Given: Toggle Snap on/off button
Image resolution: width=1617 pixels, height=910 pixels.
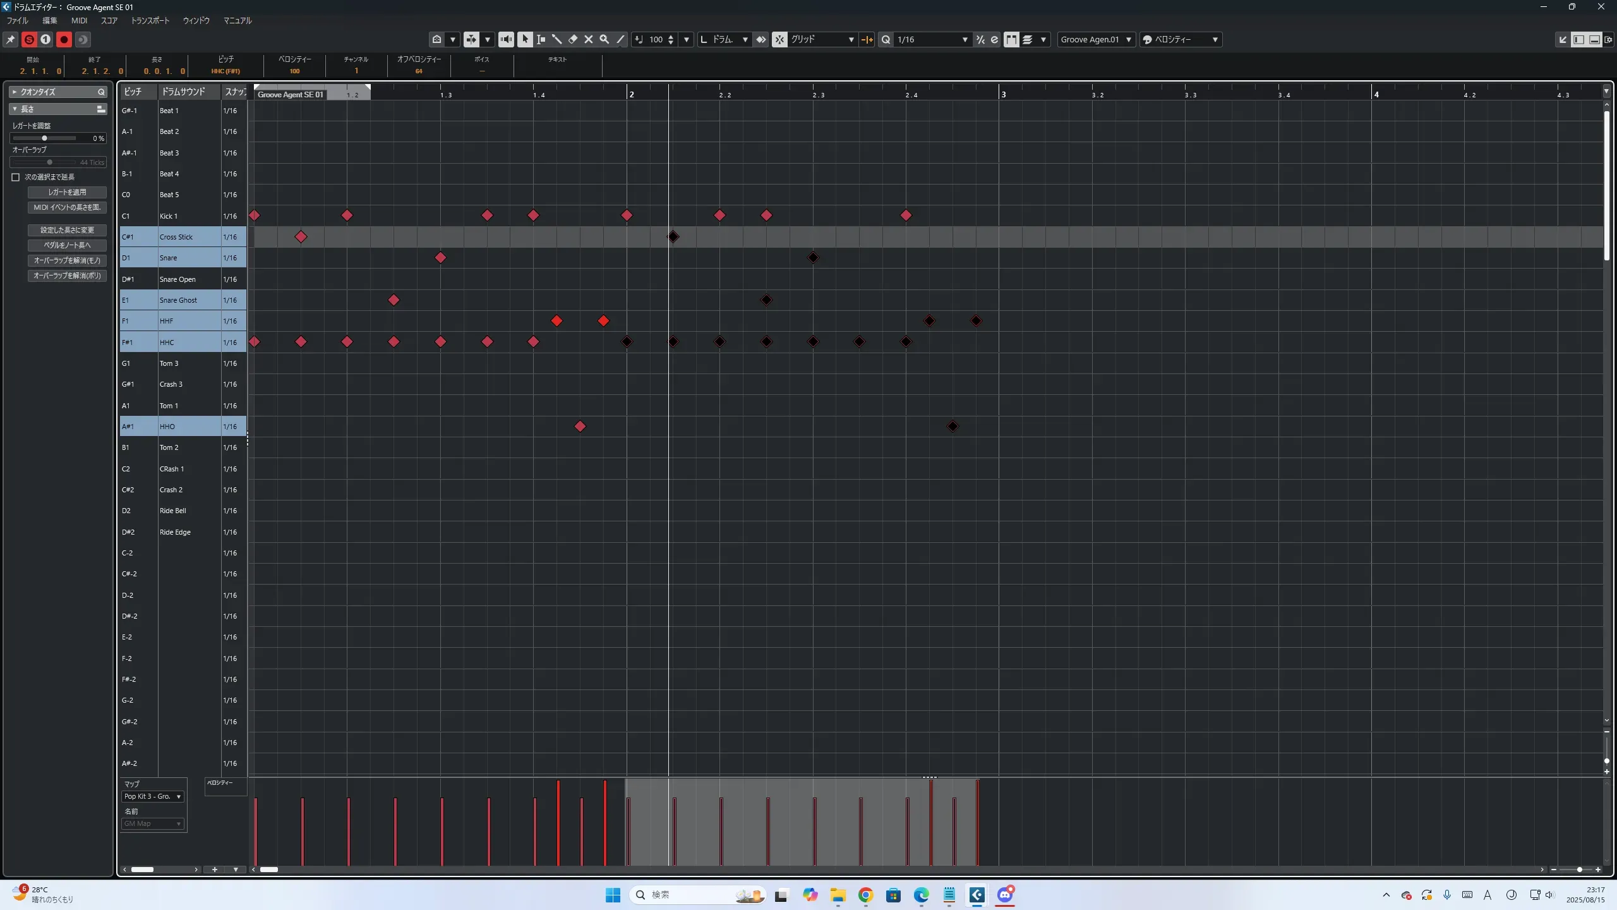Looking at the screenshot, I should pos(779,39).
